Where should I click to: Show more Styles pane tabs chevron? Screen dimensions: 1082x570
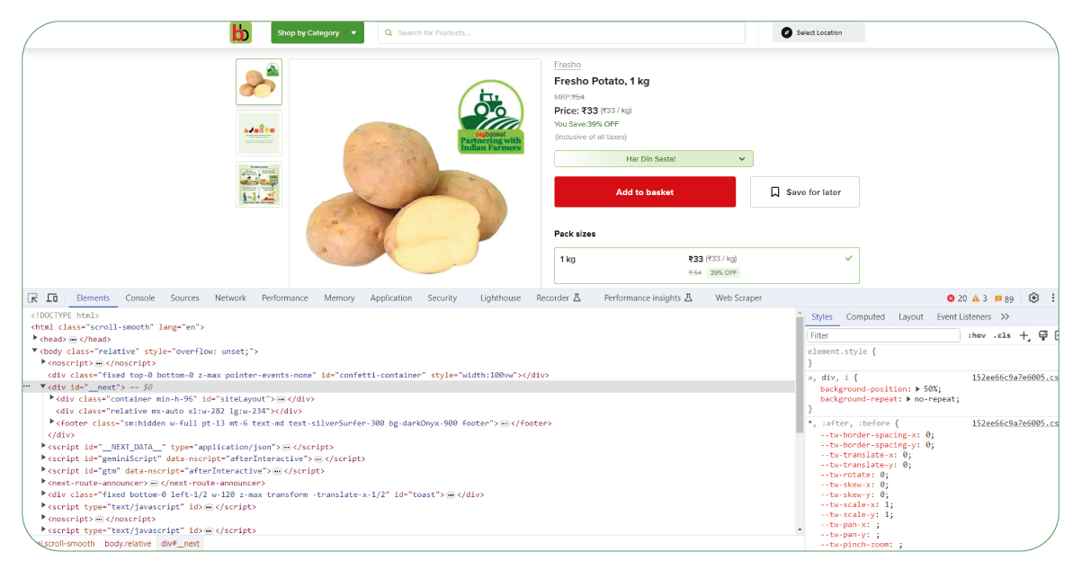[1005, 316]
